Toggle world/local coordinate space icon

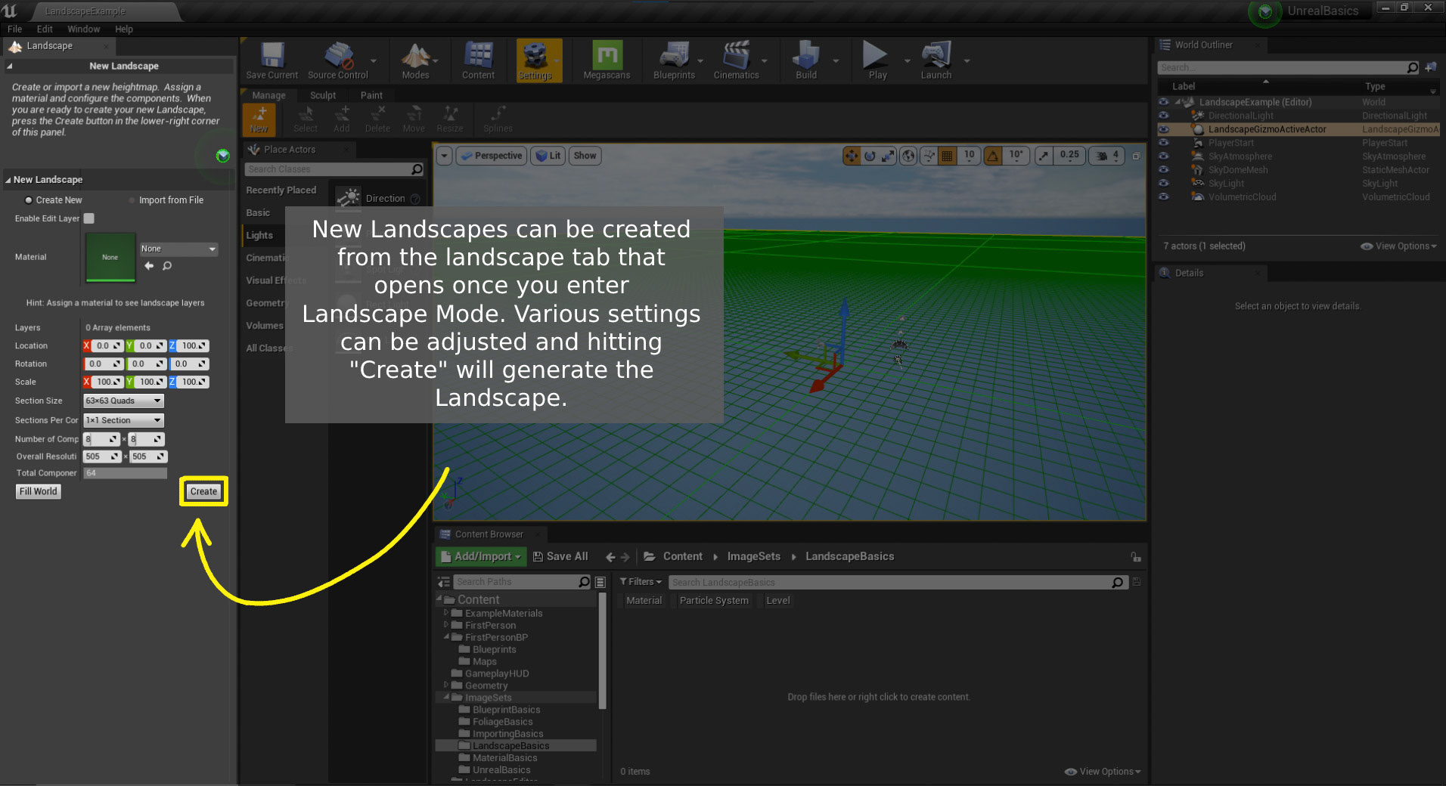908,156
